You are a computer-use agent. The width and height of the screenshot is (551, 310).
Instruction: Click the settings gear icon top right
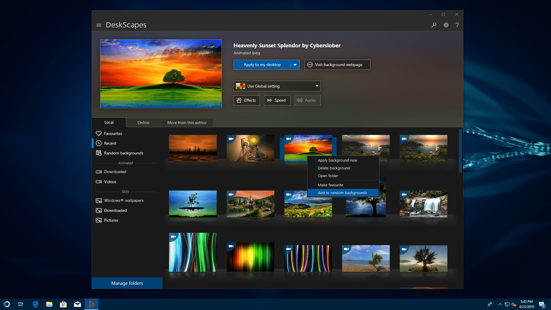coord(446,25)
